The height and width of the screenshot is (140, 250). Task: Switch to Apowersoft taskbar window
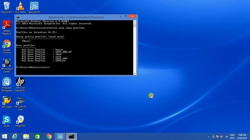60,136
